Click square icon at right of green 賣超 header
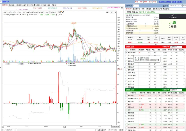 point(183,90)
